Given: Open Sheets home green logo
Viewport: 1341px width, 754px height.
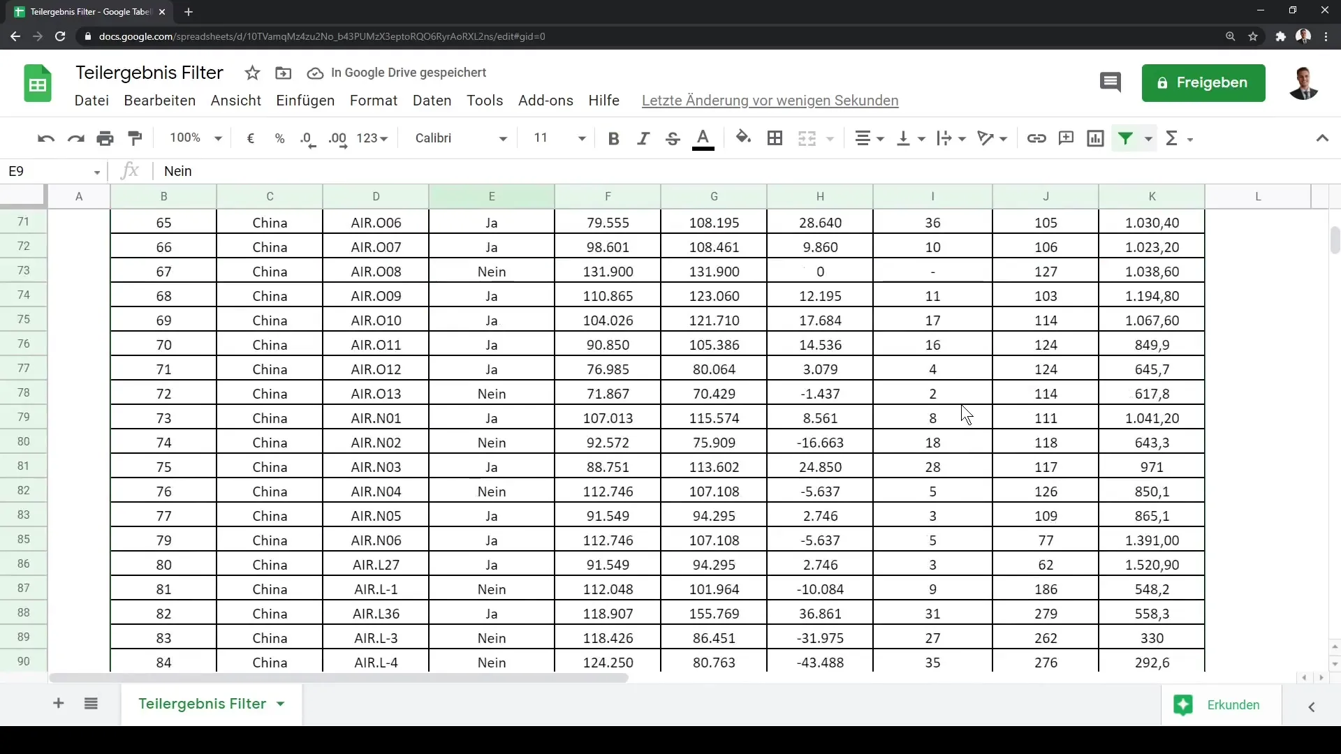Looking at the screenshot, I should (38, 84).
